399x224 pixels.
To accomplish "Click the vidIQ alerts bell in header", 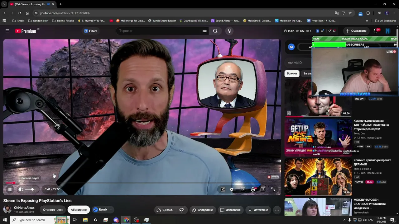I will 334,31.
